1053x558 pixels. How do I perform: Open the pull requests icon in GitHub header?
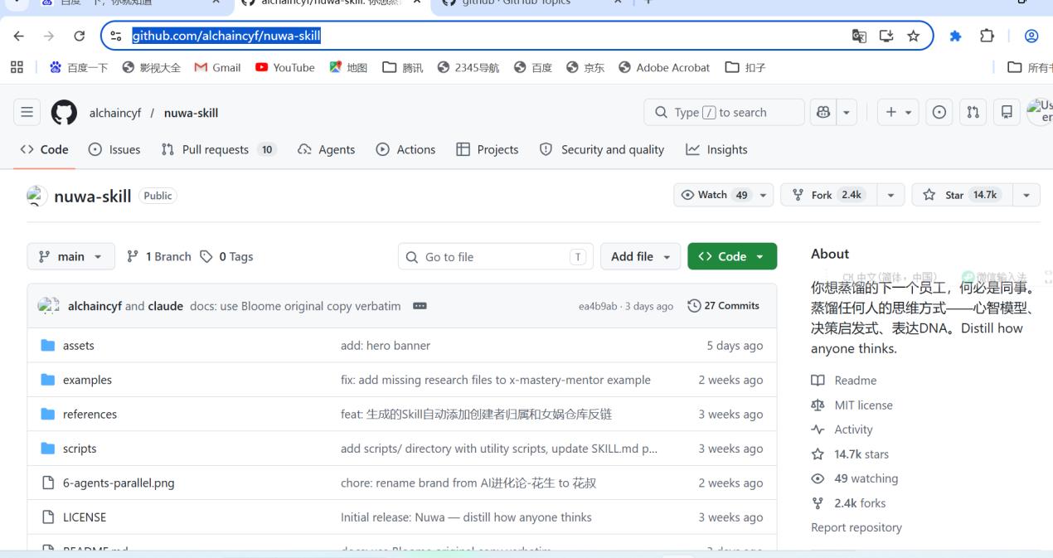973,113
